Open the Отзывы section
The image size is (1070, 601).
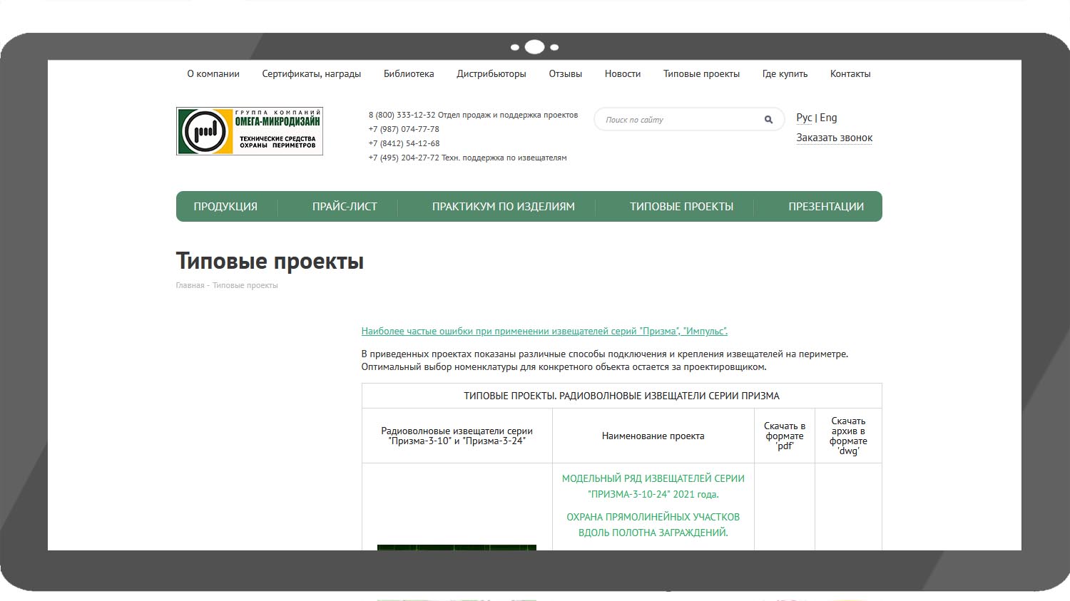[565, 74]
